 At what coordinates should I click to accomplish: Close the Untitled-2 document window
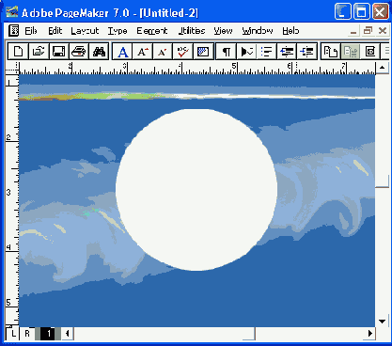383,31
